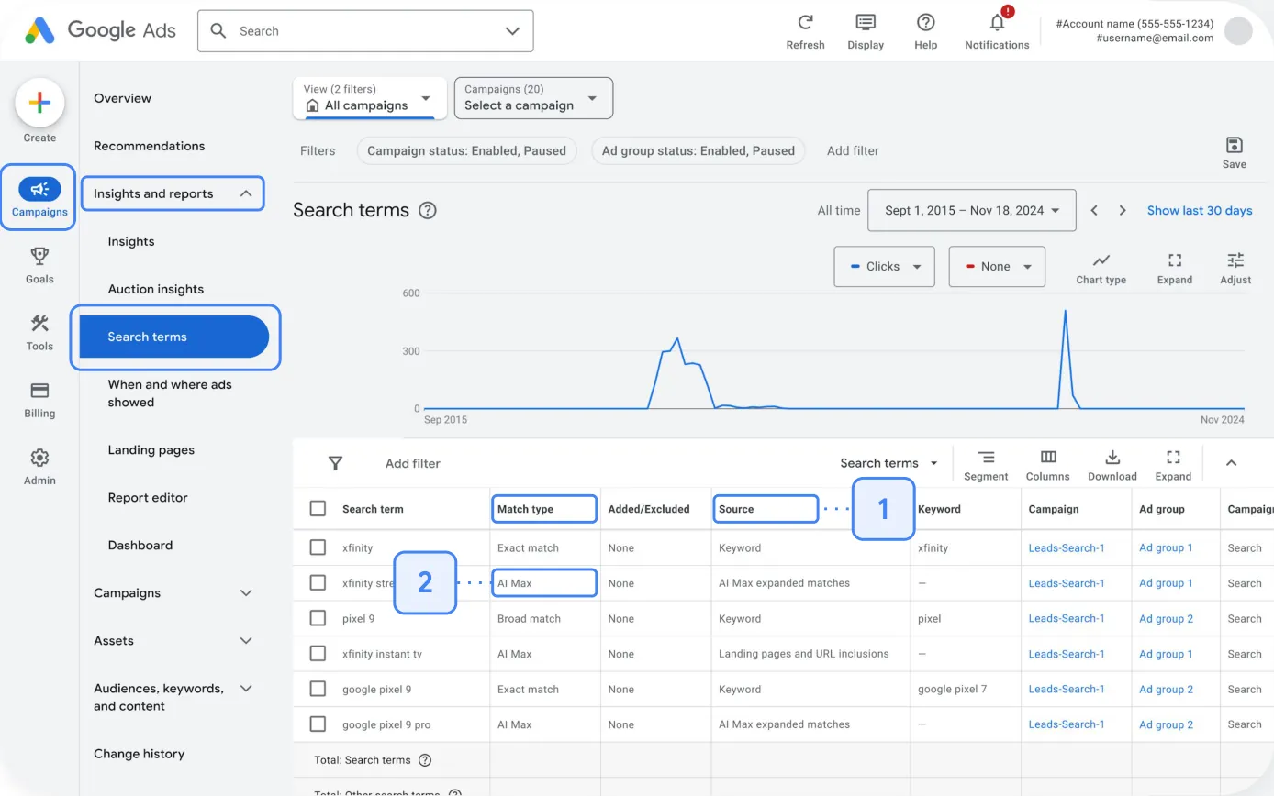Click the Save disk icon

(1235, 145)
